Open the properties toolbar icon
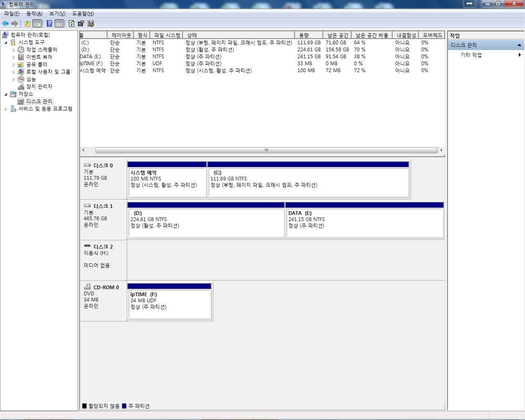Image resolution: width=525 pixels, height=420 pixels. click(81, 24)
